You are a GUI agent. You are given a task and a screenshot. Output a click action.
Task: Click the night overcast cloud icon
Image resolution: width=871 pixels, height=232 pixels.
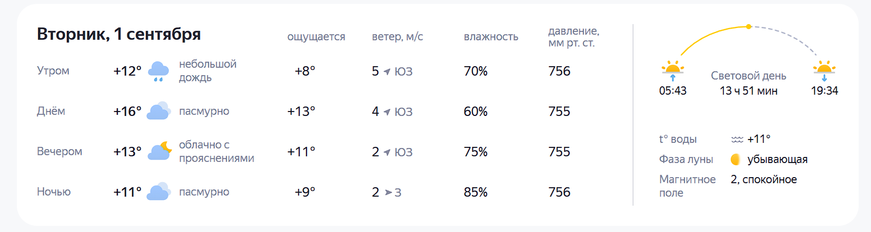point(158,192)
